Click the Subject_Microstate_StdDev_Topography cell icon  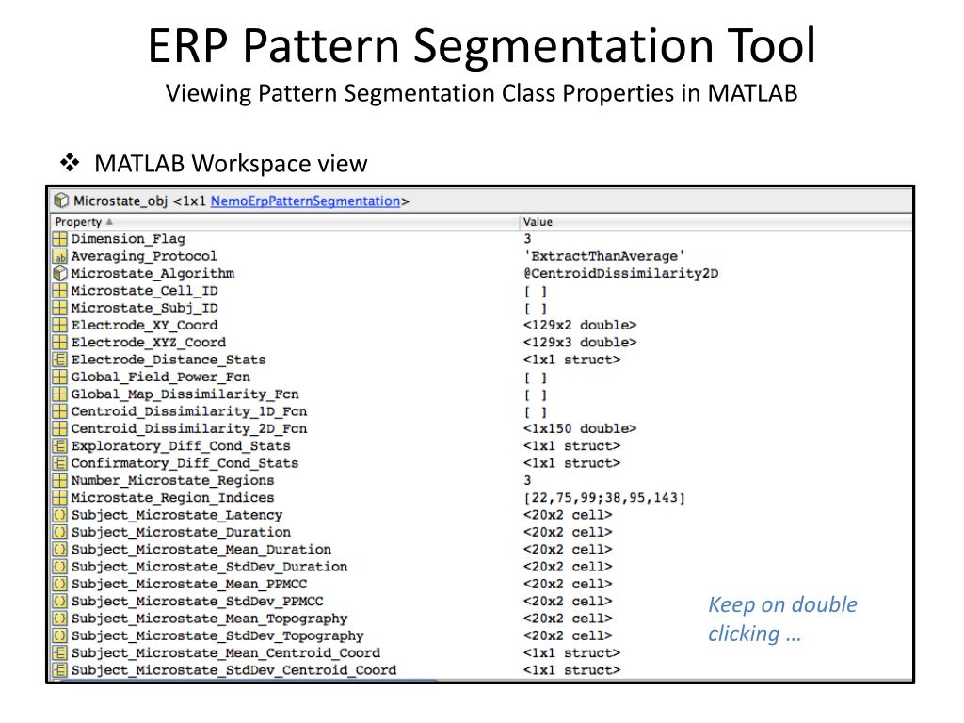click(59, 635)
